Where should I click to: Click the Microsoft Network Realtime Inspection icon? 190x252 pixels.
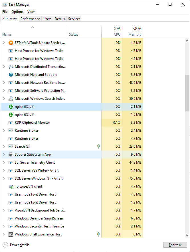[x=11, y=83]
